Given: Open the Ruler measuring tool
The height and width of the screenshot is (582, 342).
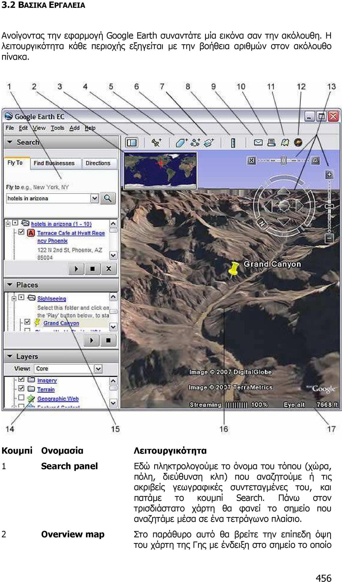Looking at the screenshot, I should click(x=233, y=143).
